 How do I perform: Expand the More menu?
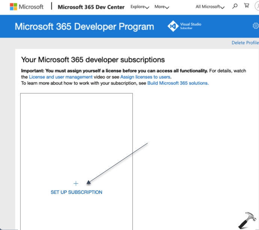coord(162,7)
